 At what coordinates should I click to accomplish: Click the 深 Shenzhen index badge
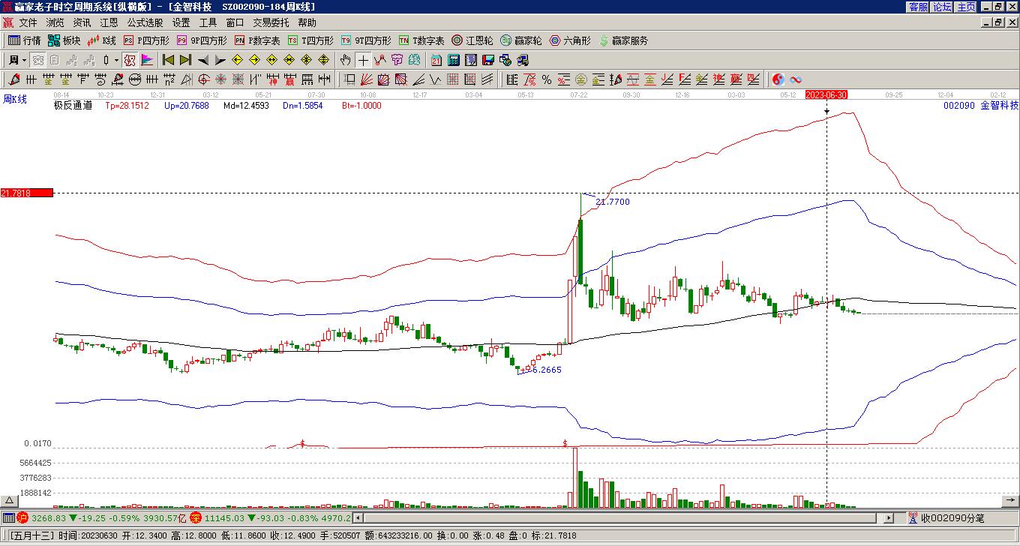pos(195,517)
